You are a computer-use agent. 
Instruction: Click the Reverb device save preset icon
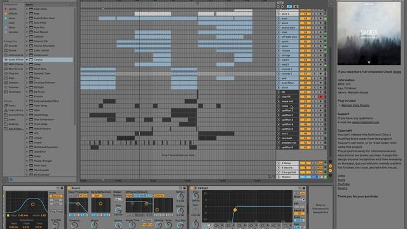coord(184,188)
